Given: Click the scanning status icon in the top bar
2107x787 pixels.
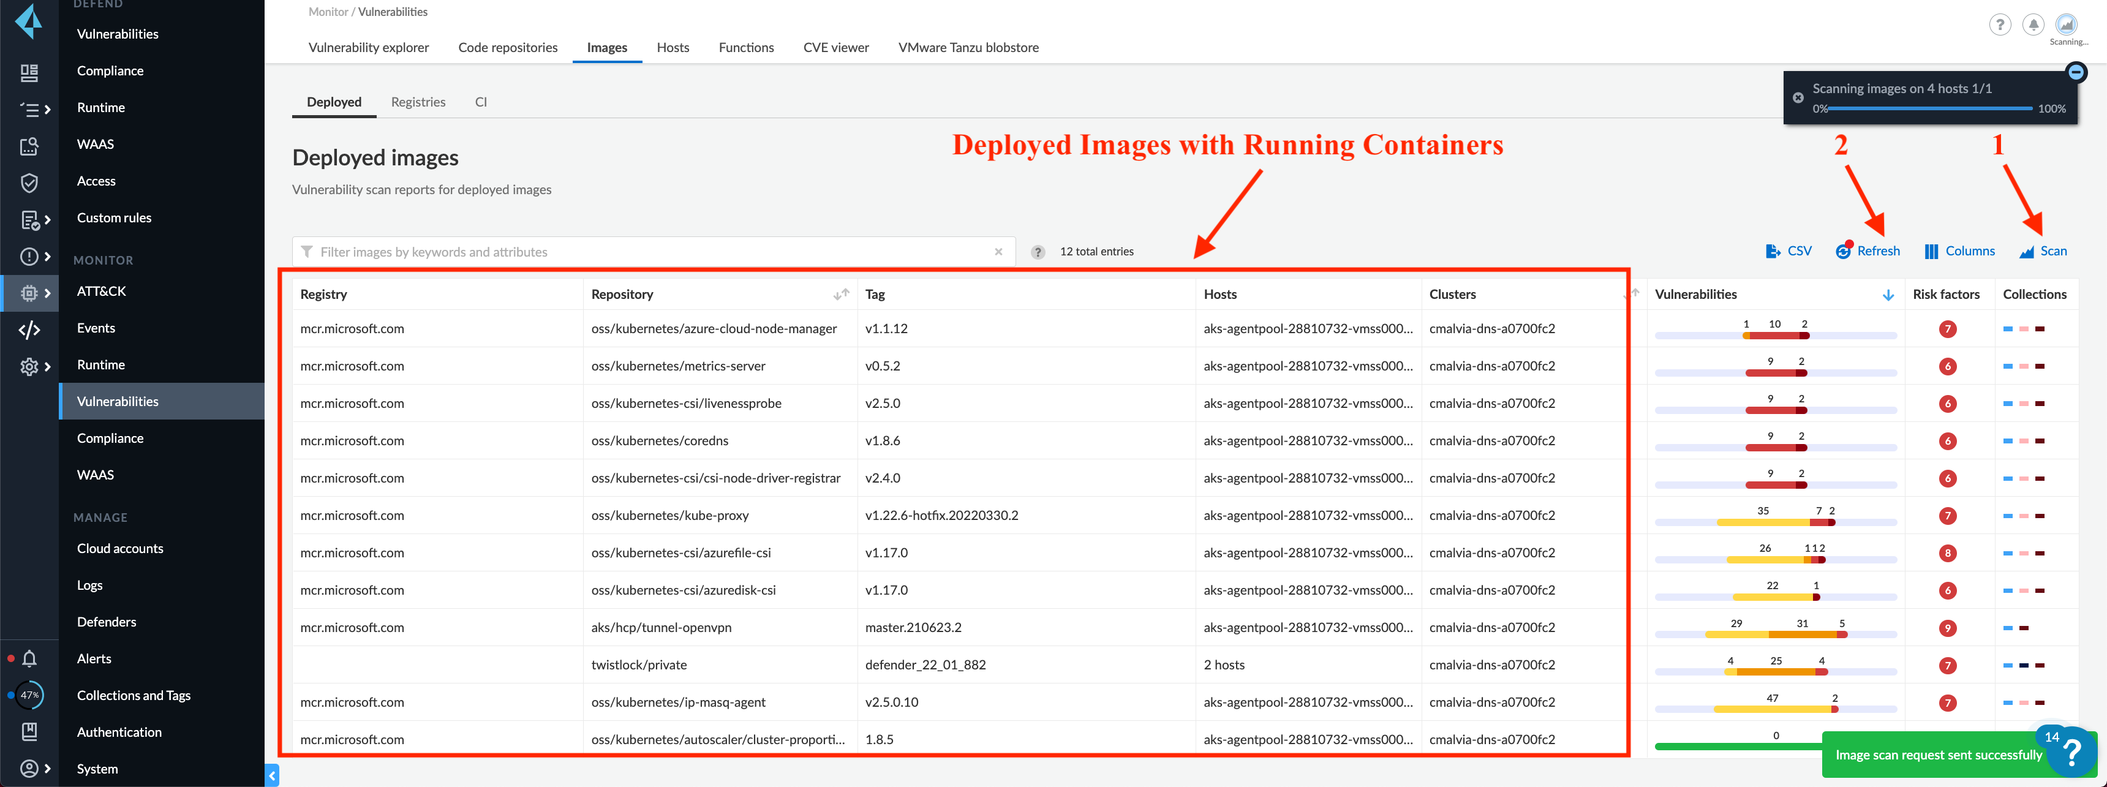Looking at the screenshot, I should click(x=2066, y=24).
